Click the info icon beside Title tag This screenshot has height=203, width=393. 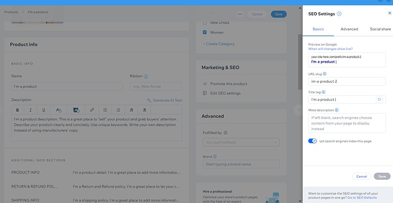tap(323, 92)
